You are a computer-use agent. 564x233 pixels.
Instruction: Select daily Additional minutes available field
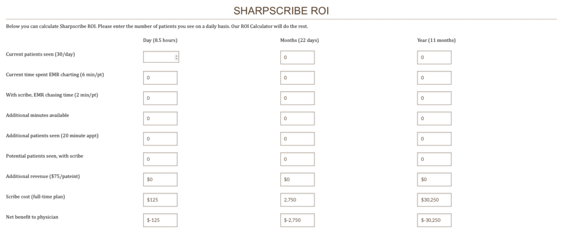coord(160,118)
